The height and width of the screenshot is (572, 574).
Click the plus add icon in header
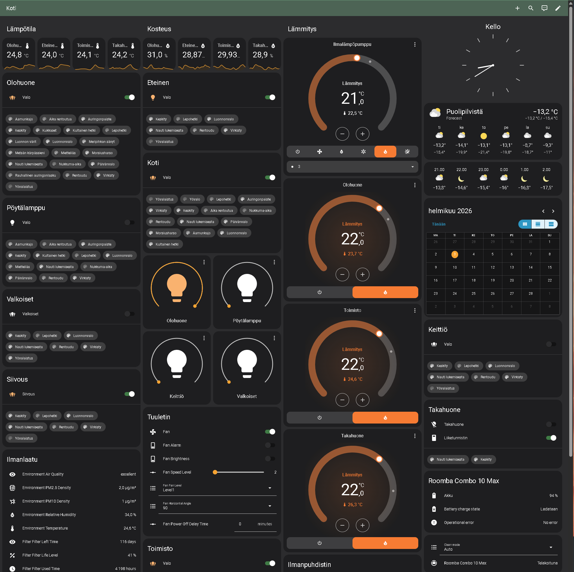tap(517, 8)
